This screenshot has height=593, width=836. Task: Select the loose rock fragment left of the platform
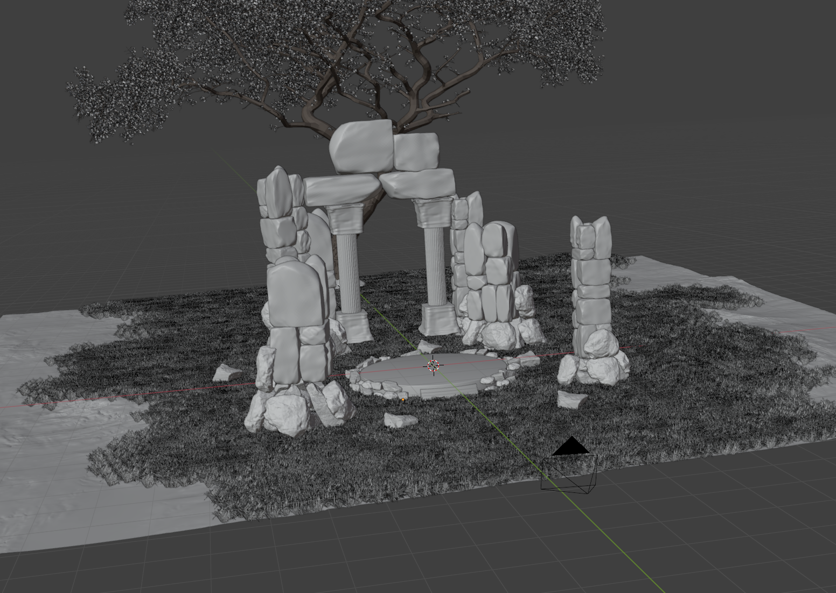pos(227,372)
